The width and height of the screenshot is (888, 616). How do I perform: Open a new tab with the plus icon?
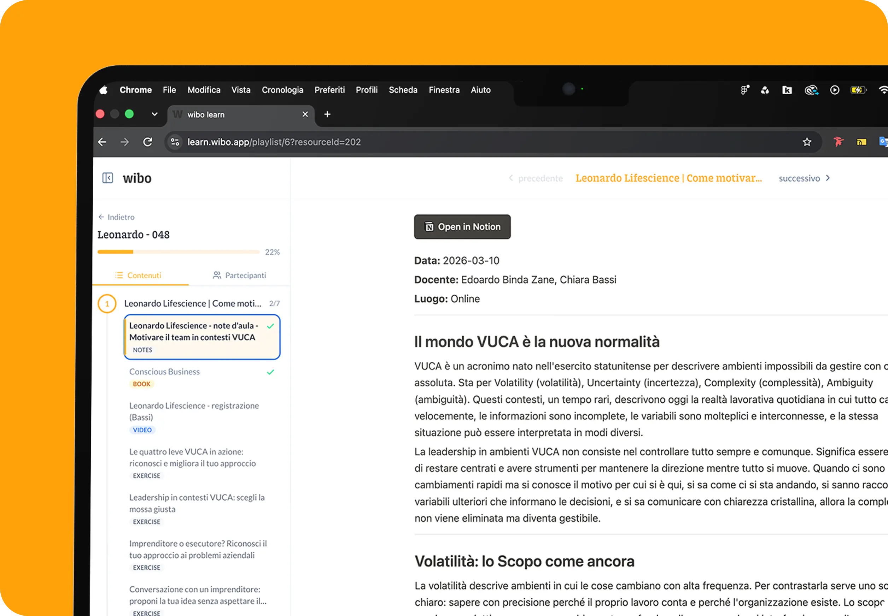pos(327,114)
